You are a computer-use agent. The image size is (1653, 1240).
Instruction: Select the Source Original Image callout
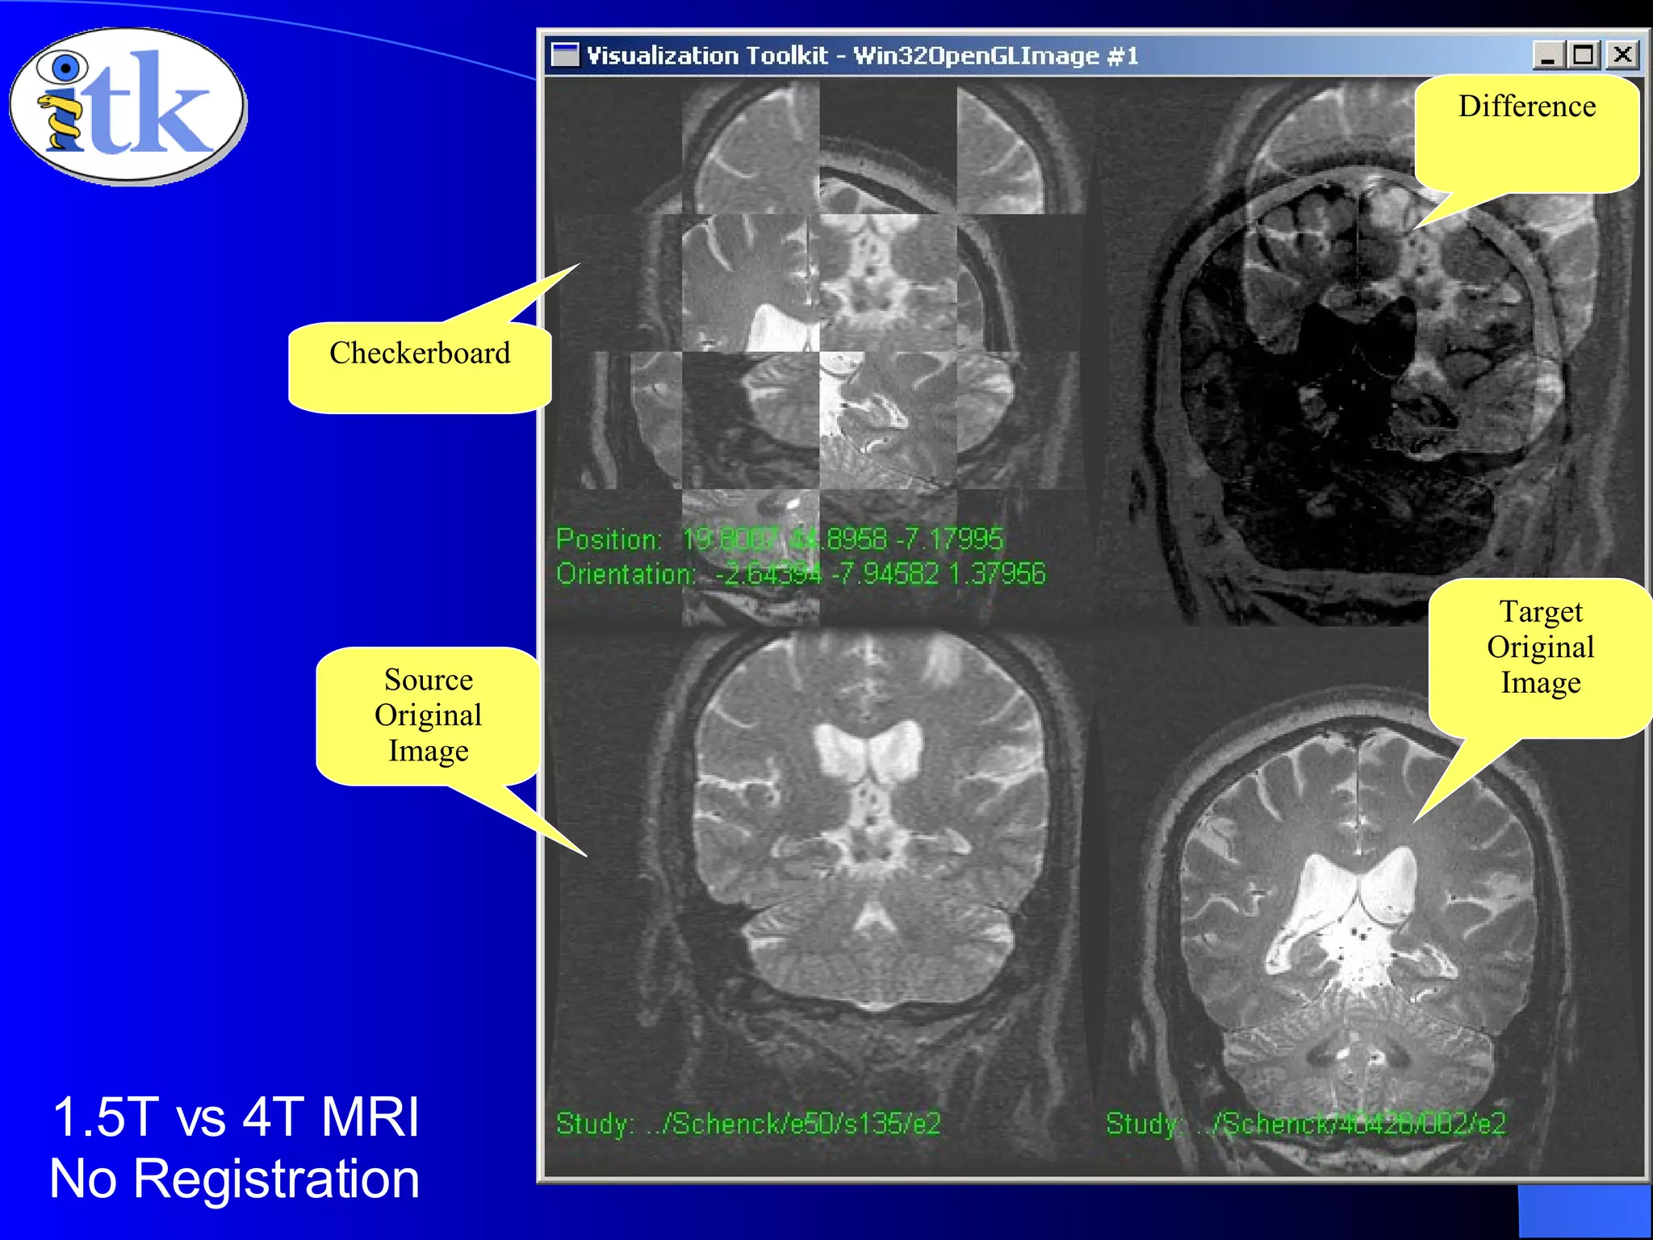coord(428,715)
